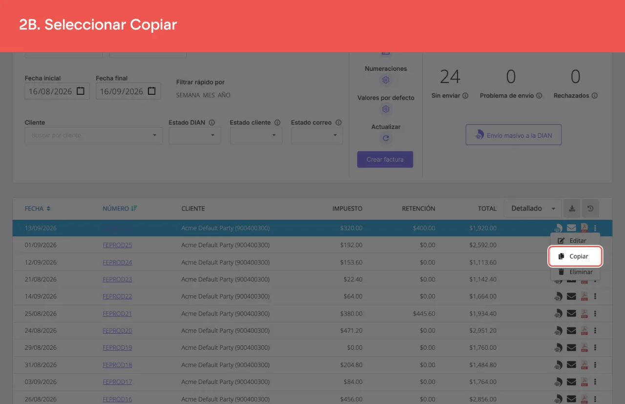Select Copiar from the context menu
Image resolution: width=625 pixels, height=404 pixels.
tap(575, 256)
